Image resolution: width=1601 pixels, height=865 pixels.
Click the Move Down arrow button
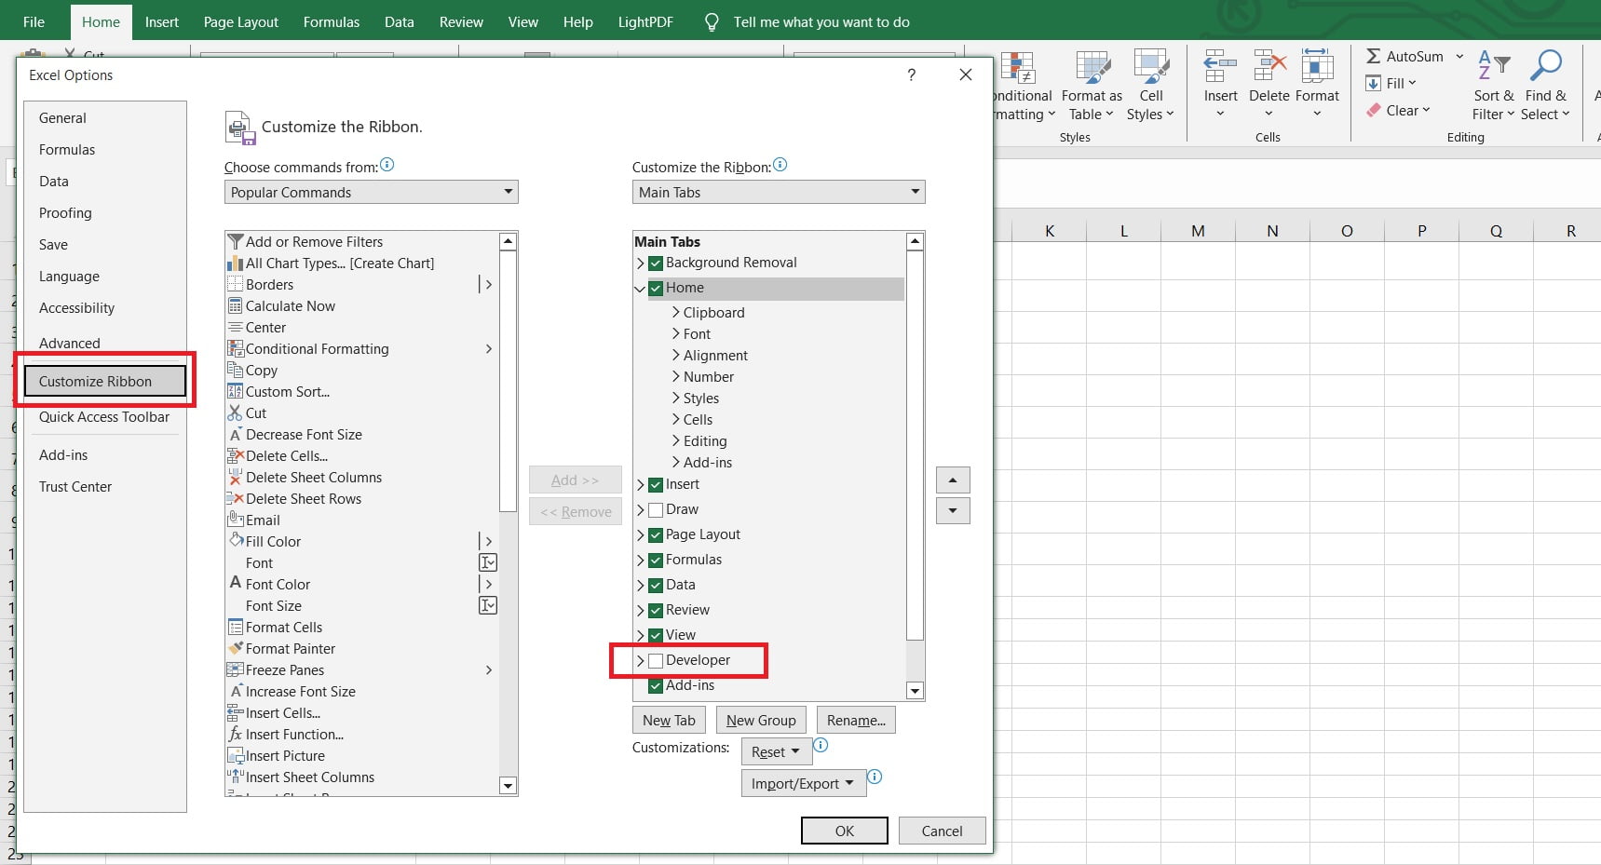953,510
